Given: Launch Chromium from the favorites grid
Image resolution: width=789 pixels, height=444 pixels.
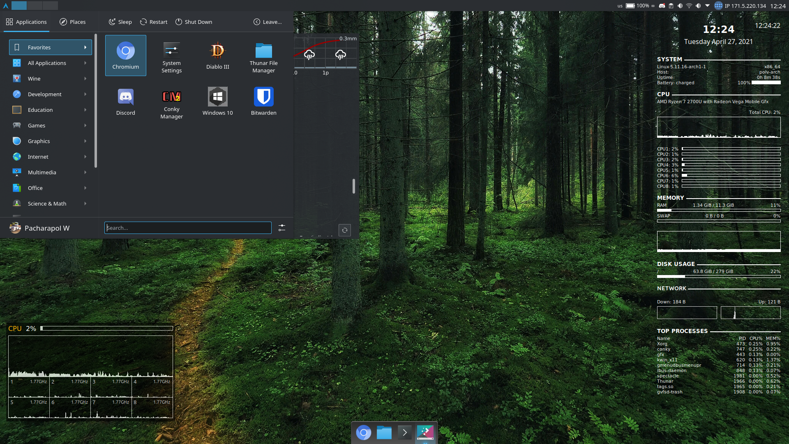Looking at the screenshot, I should click(125, 55).
